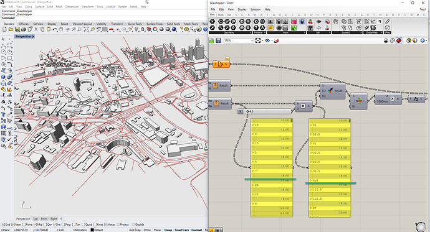Click the Grasshopper zoom extents target icon
Image resolution: width=430 pixels, height=232 pixels.
coord(258,41)
